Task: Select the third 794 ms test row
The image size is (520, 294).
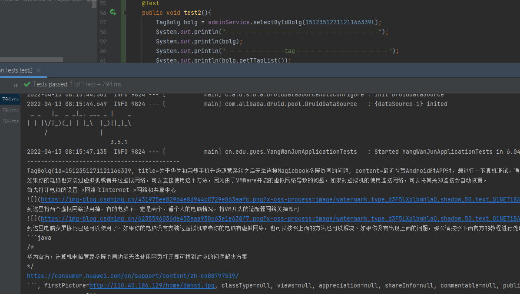Action: (10, 121)
